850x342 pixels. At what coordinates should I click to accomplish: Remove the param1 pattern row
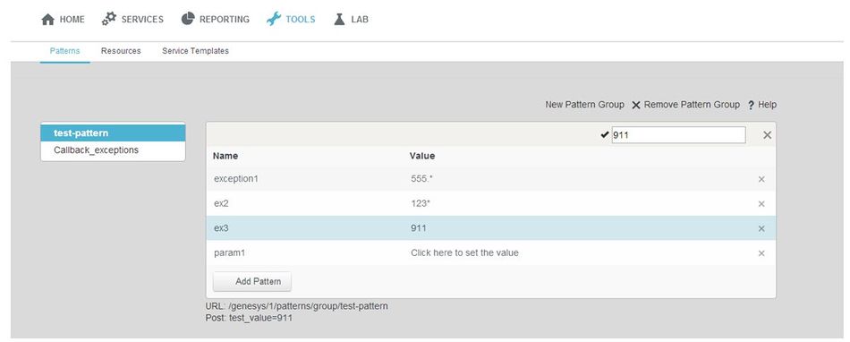tap(761, 253)
